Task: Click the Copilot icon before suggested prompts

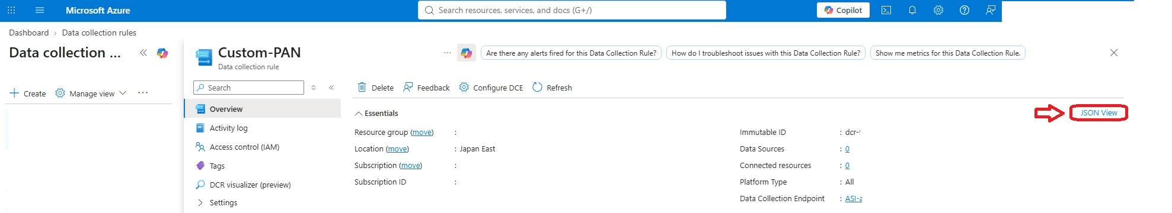Action: (467, 53)
